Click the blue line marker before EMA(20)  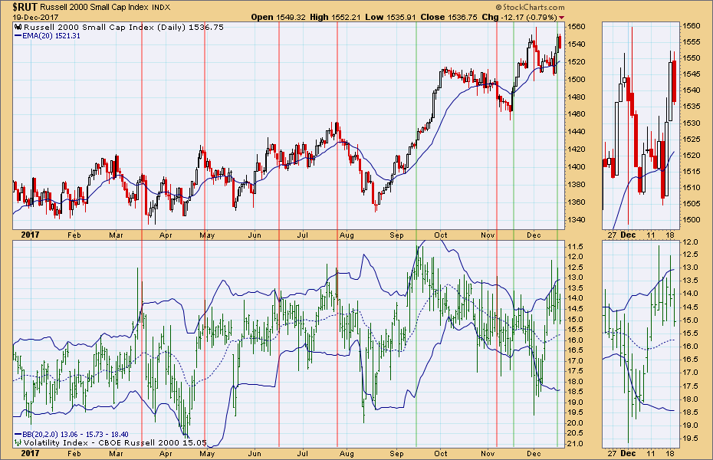coord(18,36)
